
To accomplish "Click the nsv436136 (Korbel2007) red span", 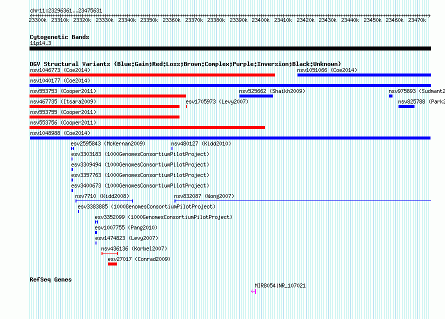I will [x=109, y=253].
